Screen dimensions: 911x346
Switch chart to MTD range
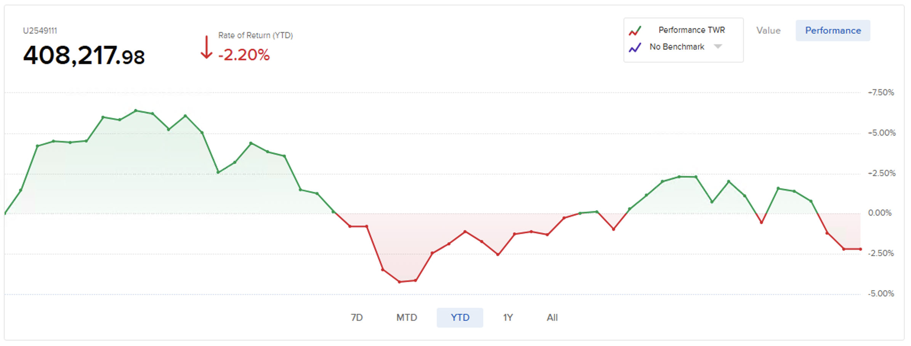click(406, 317)
